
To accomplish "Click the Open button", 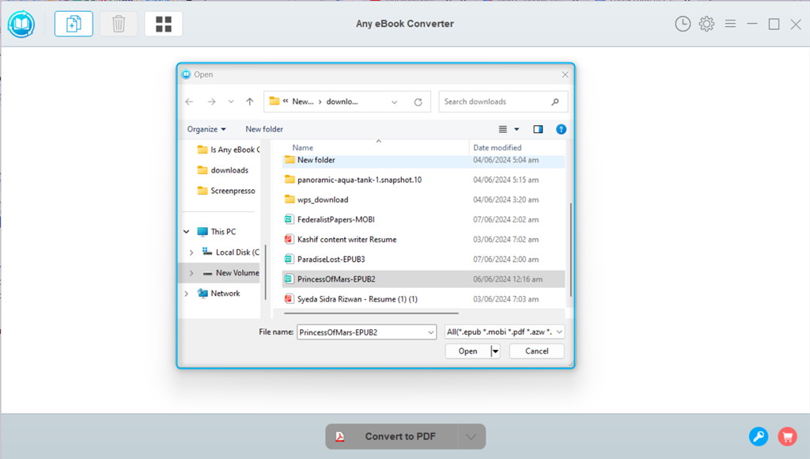I will pos(467,351).
